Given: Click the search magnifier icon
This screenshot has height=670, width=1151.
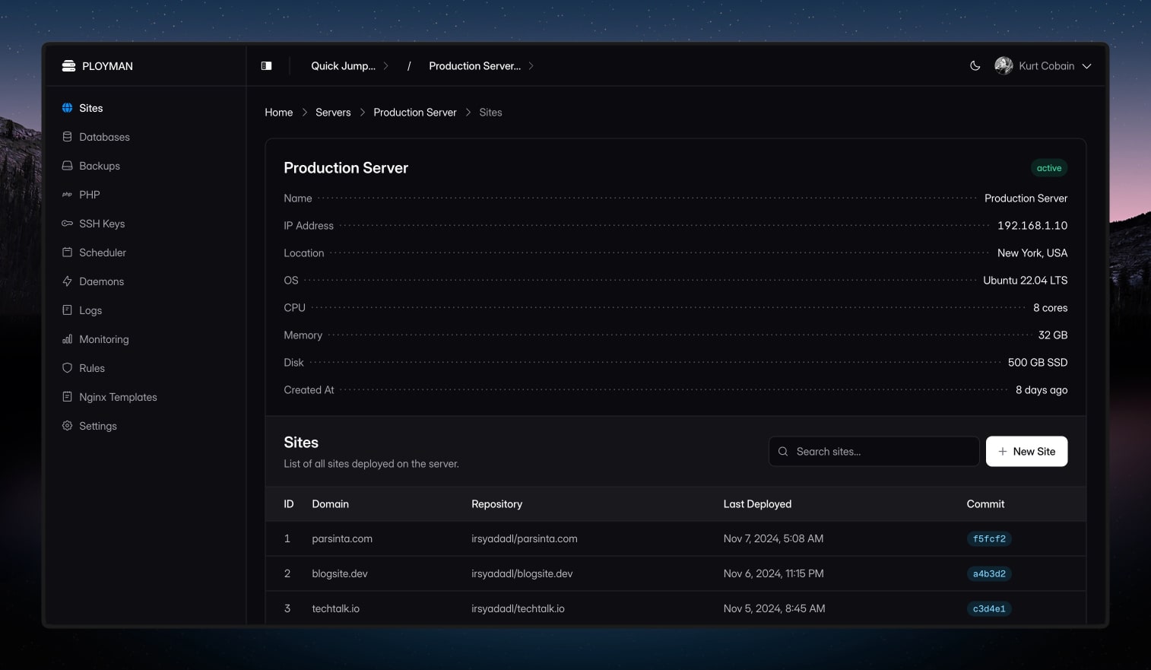Looking at the screenshot, I should click(x=783, y=452).
